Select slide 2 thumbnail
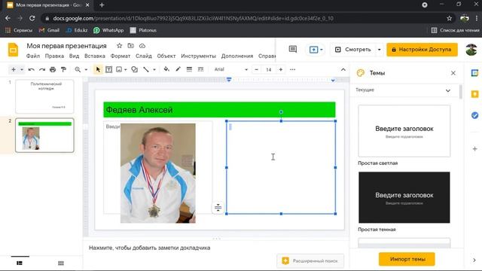This screenshot has width=482, height=271. pos(44,135)
